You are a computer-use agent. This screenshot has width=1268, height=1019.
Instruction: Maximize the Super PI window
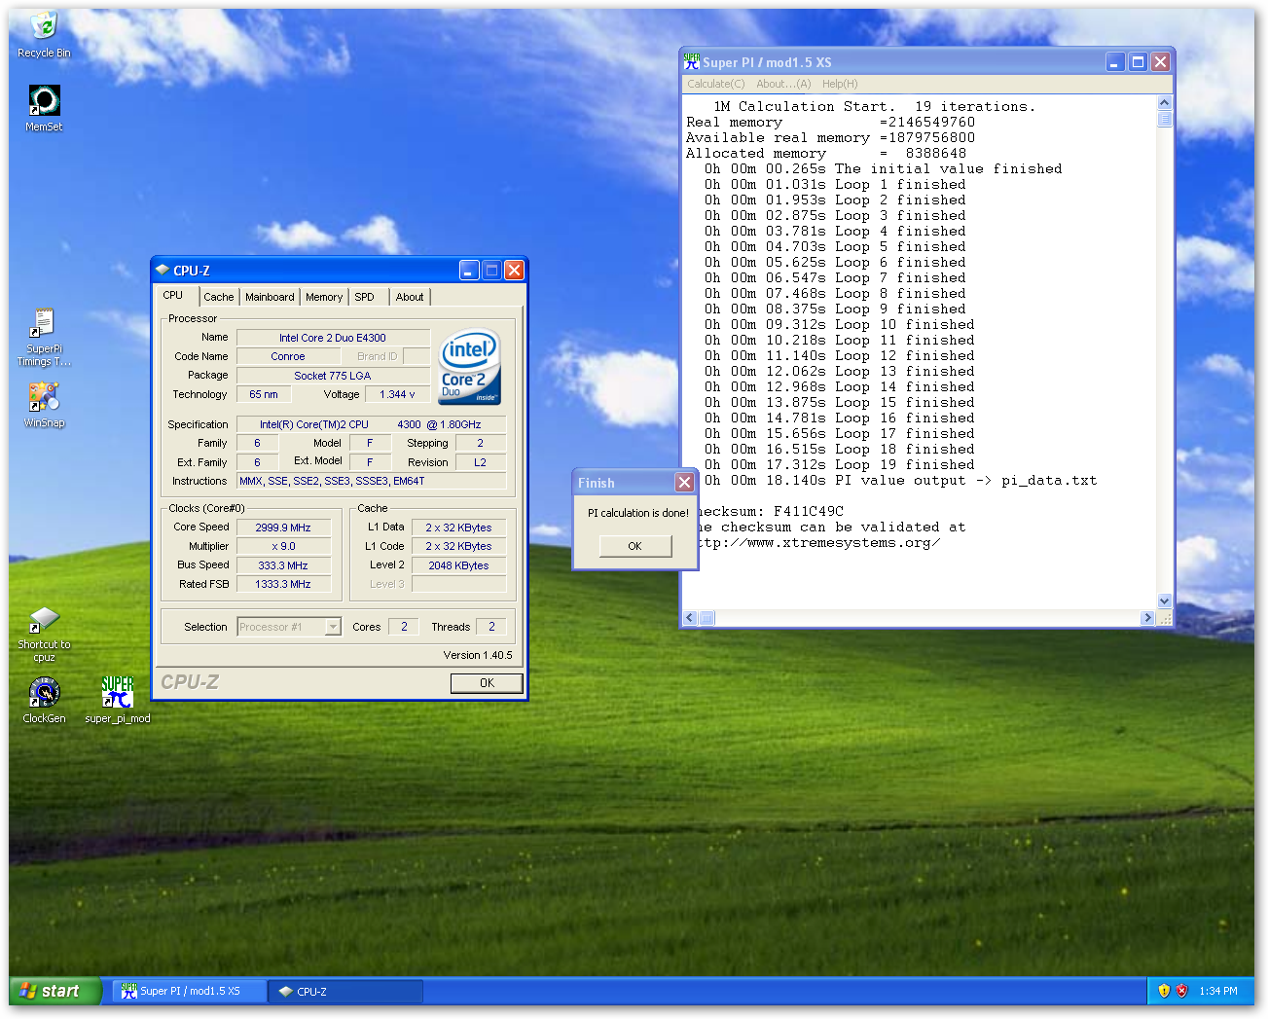pyautogui.click(x=1138, y=62)
